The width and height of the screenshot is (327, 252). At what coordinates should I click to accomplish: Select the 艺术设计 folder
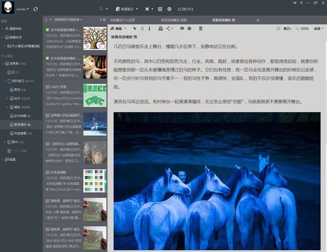pos(20,124)
